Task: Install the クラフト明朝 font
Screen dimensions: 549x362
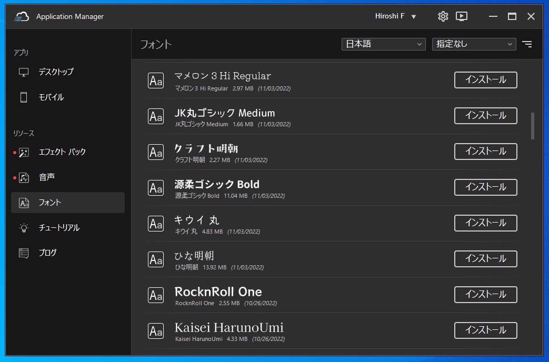Action: click(486, 151)
